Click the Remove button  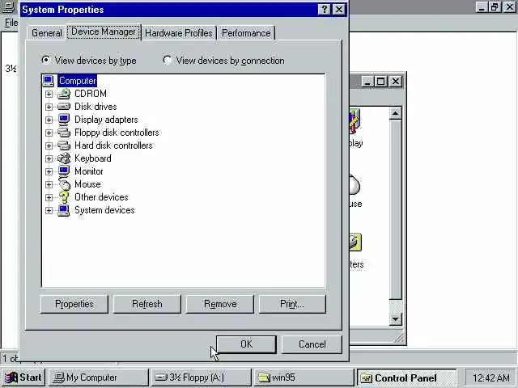pos(220,304)
